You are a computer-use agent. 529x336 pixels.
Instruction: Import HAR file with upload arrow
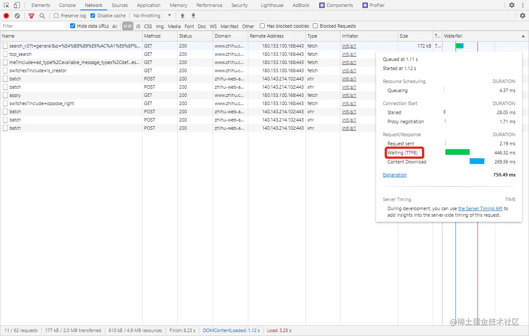pos(182,16)
